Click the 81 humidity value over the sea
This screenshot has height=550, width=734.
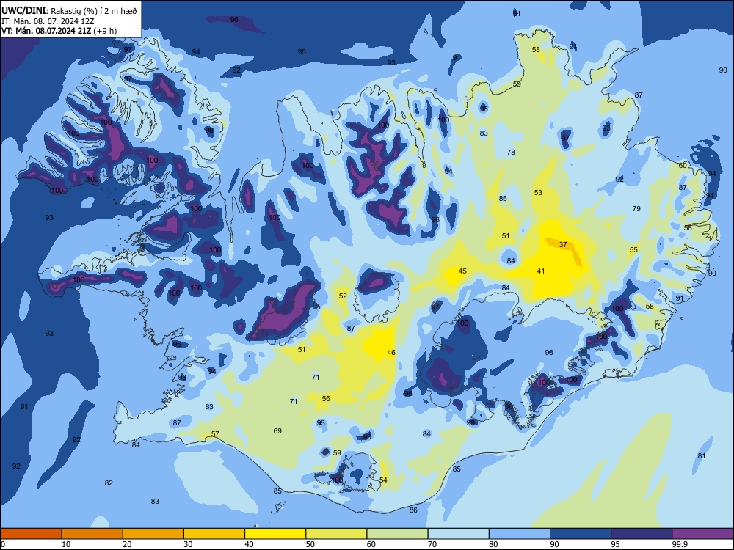coord(702,455)
